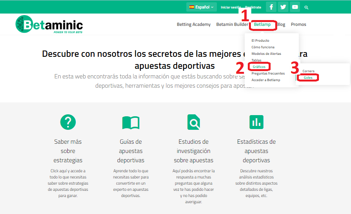Click the bar chart statistics icon
The height and width of the screenshot is (214, 351).
tap(256, 122)
